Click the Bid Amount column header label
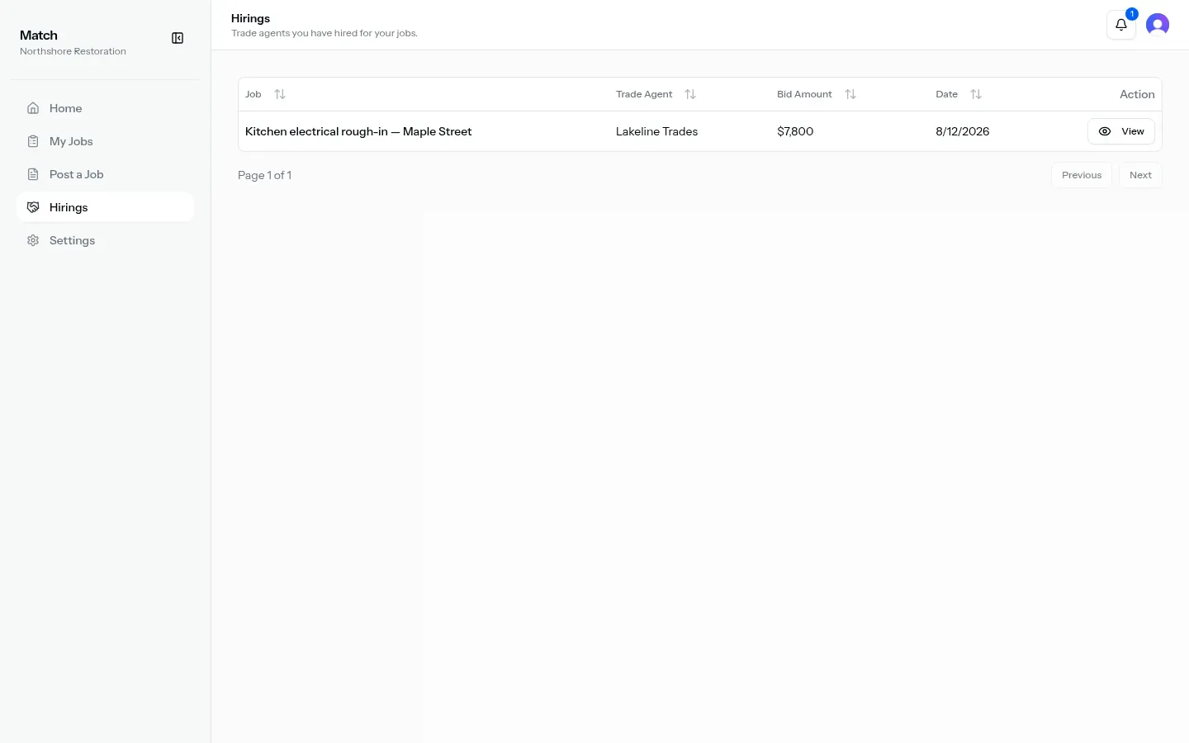The height and width of the screenshot is (743, 1189). (x=804, y=94)
